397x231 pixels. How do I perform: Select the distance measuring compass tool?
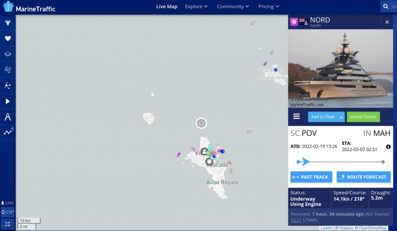pos(8,117)
